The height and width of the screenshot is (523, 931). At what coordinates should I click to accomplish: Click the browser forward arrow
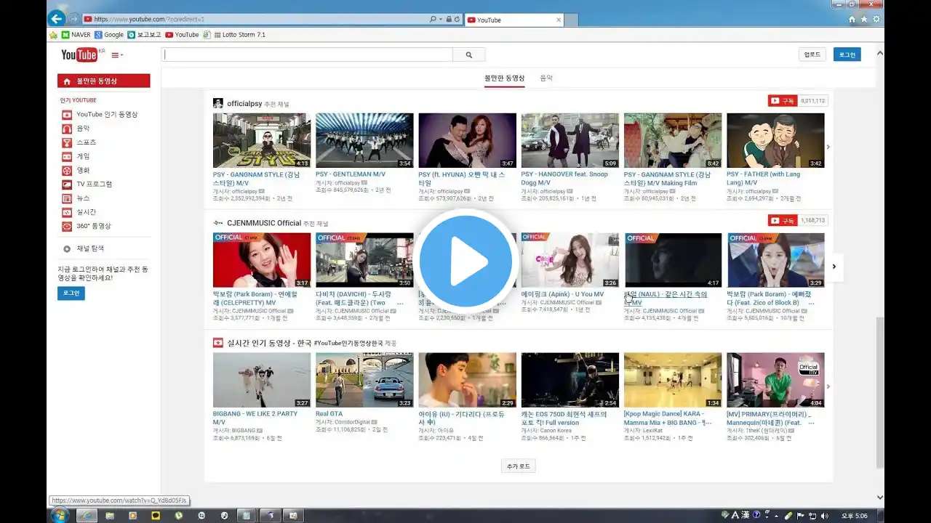click(x=74, y=19)
